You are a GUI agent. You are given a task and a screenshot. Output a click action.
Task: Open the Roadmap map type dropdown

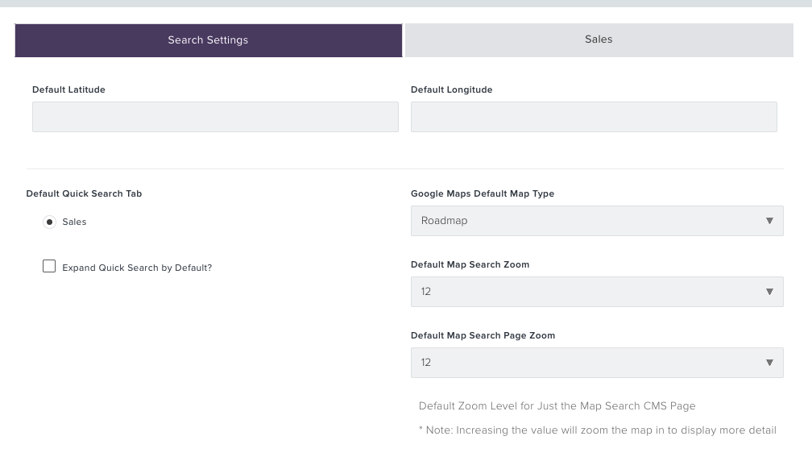(597, 221)
